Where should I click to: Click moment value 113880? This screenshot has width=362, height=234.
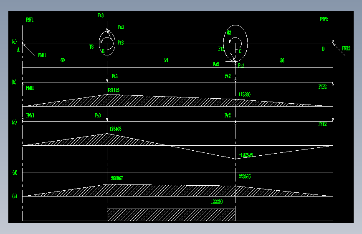(245, 95)
